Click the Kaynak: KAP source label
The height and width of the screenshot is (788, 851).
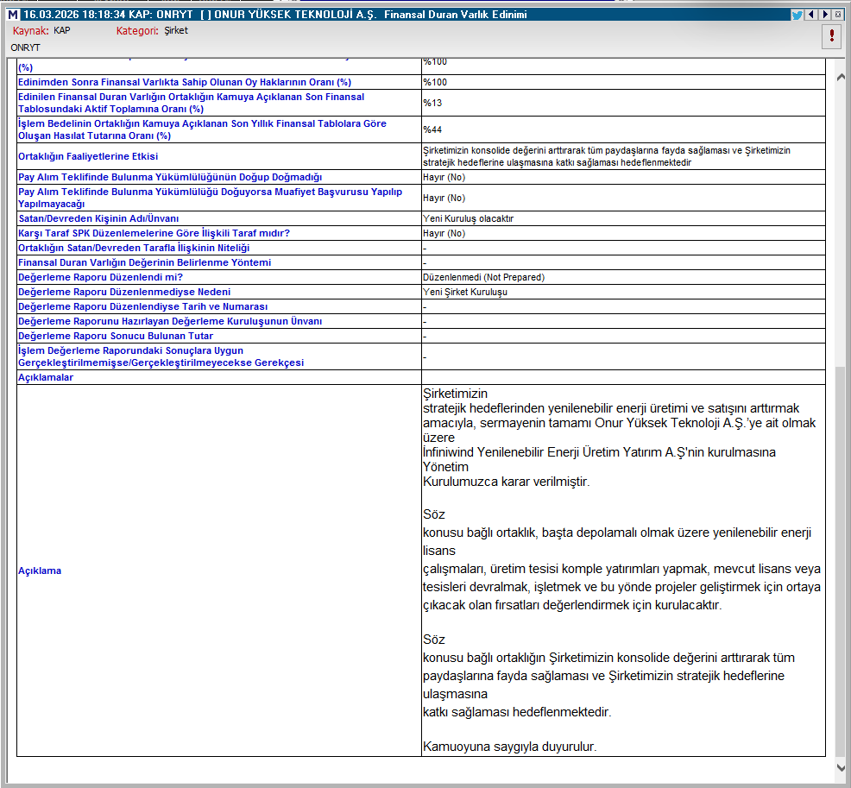41,31
